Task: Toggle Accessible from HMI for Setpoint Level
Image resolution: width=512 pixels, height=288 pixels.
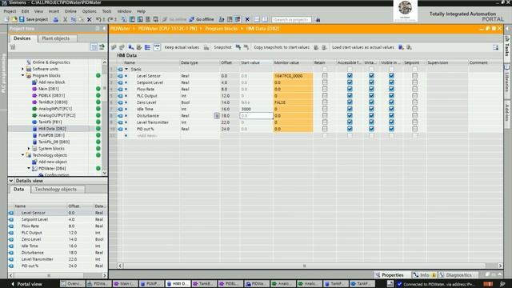Action: pos(350,82)
